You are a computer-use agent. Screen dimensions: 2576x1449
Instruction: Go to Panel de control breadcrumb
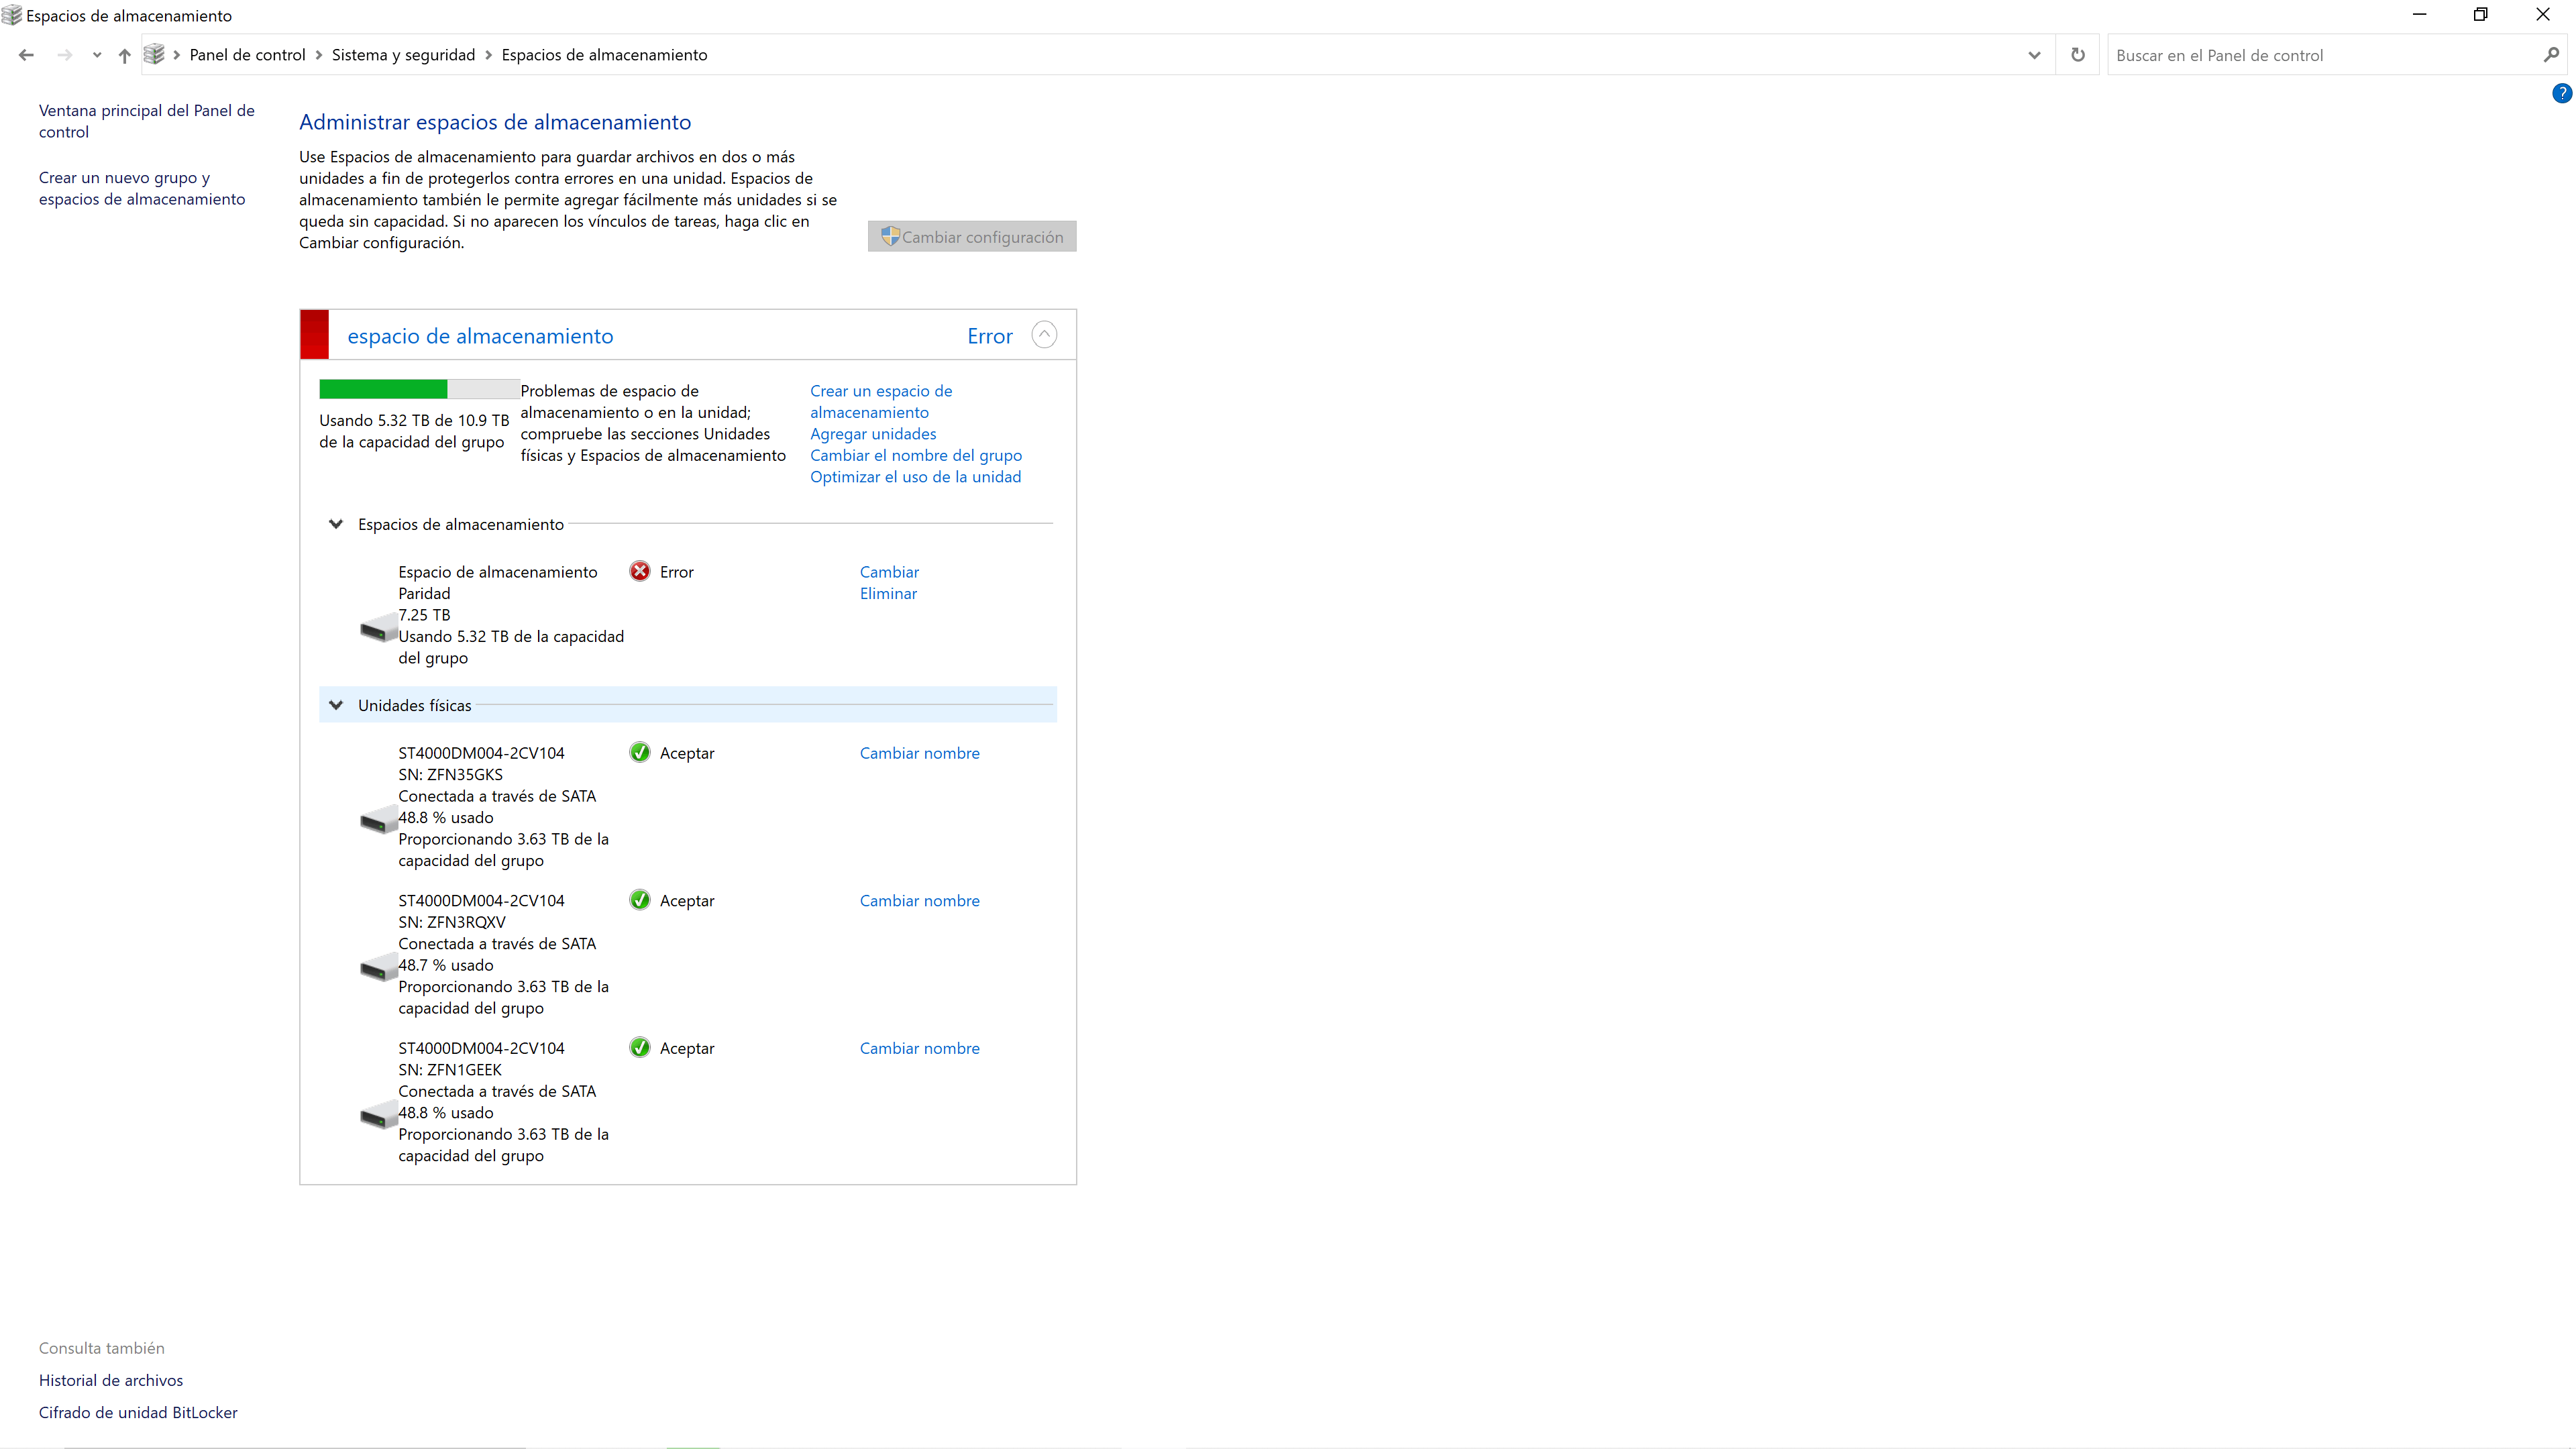pyautogui.click(x=247, y=55)
